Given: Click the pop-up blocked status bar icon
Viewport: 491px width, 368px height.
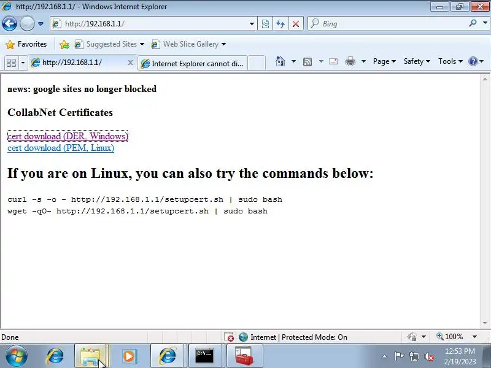Looking at the screenshot, I should pos(229,337).
